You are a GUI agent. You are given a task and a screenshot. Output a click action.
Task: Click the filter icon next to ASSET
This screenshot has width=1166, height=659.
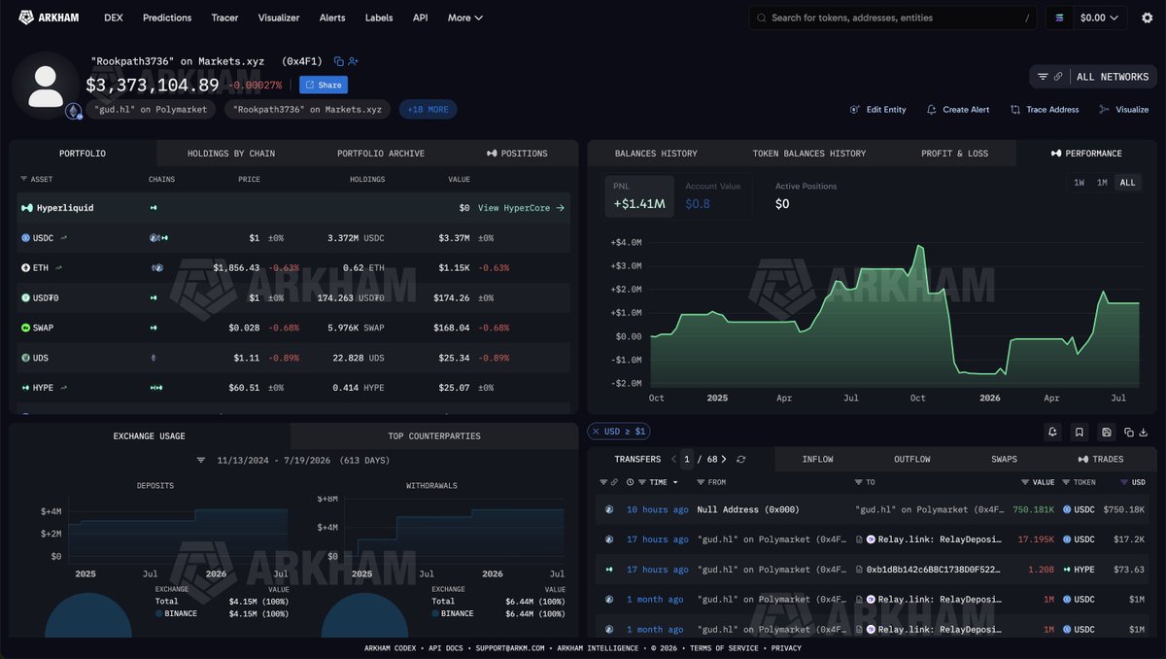click(23, 180)
